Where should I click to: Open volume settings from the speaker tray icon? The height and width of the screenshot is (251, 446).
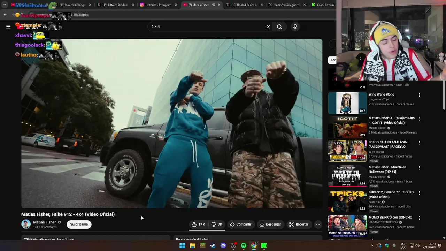click(x=417, y=245)
